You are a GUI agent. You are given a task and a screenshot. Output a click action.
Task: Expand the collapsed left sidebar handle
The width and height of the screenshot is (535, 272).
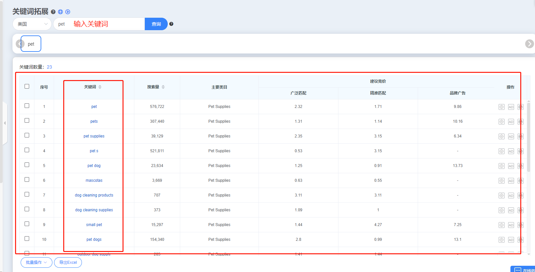(x=5, y=123)
